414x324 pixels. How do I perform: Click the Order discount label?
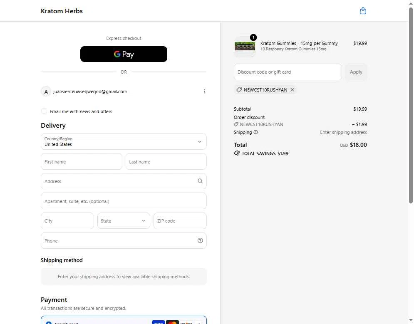click(x=249, y=117)
